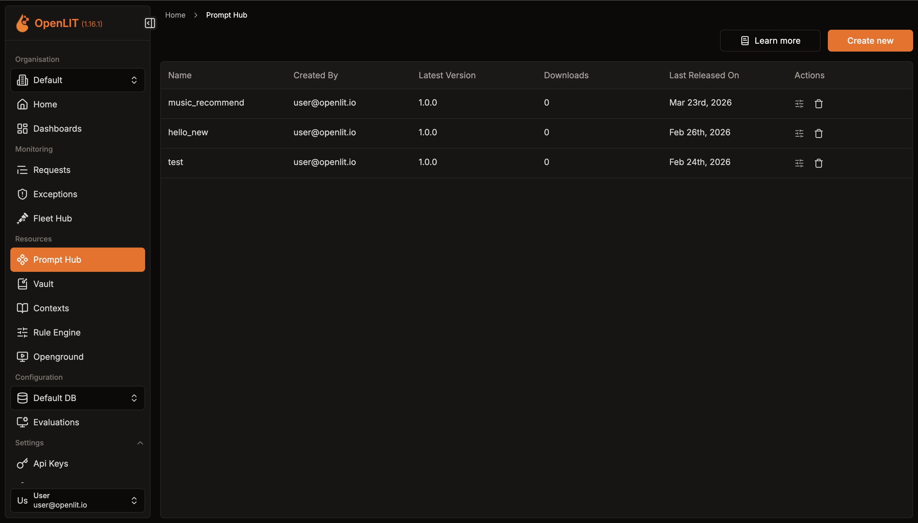
Task: Open settings for the music_recommend prompt
Action: click(799, 104)
